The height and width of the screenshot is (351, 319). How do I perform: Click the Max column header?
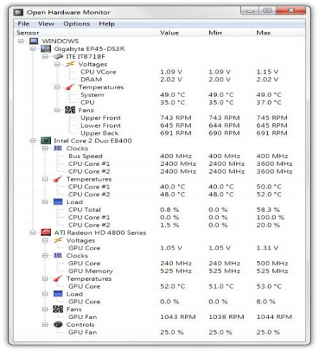(x=275, y=33)
